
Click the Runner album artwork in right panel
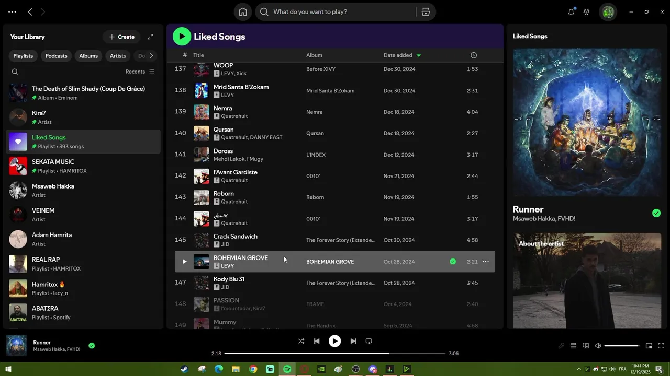click(587, 123)
